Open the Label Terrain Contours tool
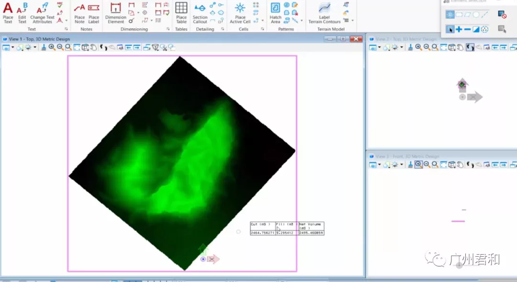 (x=325, y=13)
